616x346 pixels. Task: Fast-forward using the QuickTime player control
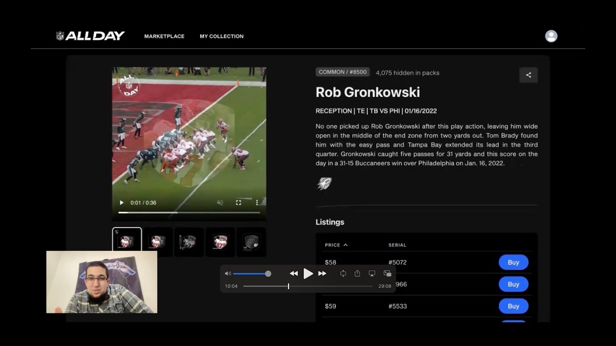[x=322, y=273]
